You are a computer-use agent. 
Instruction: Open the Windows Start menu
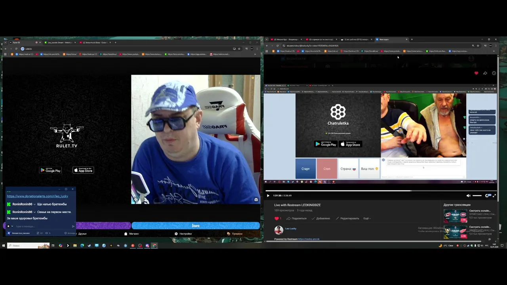click(4, 245)
